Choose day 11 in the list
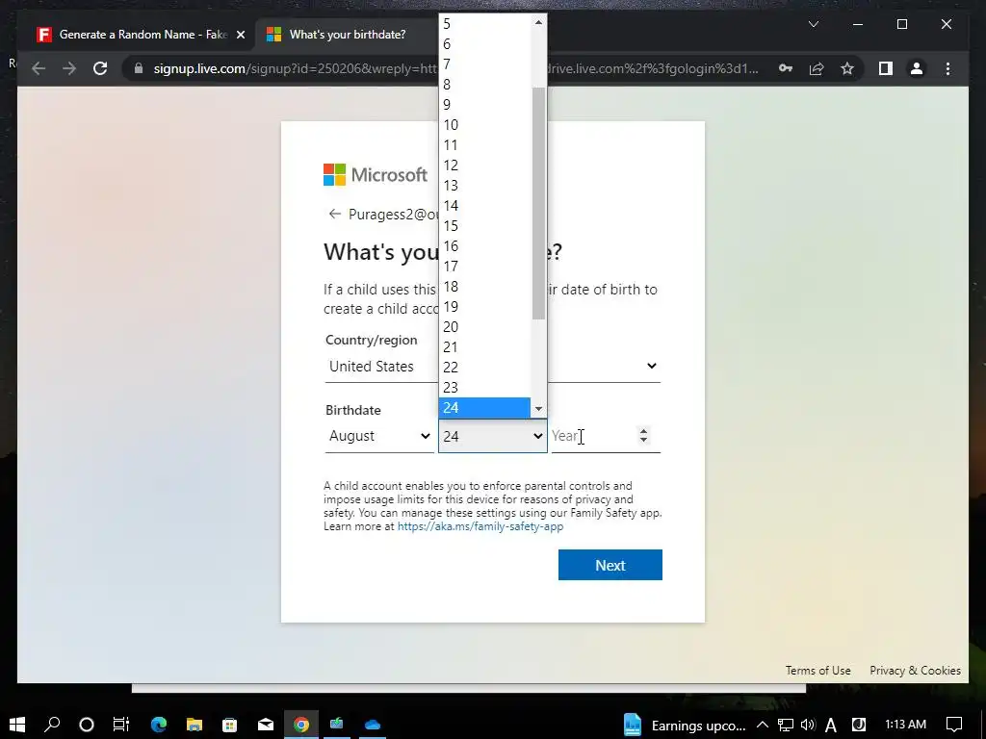The height and width of the screenshot is (739, 986). tap(484, 145)
